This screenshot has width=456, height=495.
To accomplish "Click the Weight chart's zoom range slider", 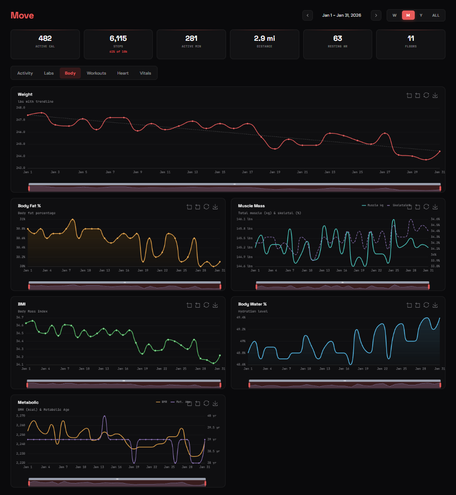I will pos(235,188).
